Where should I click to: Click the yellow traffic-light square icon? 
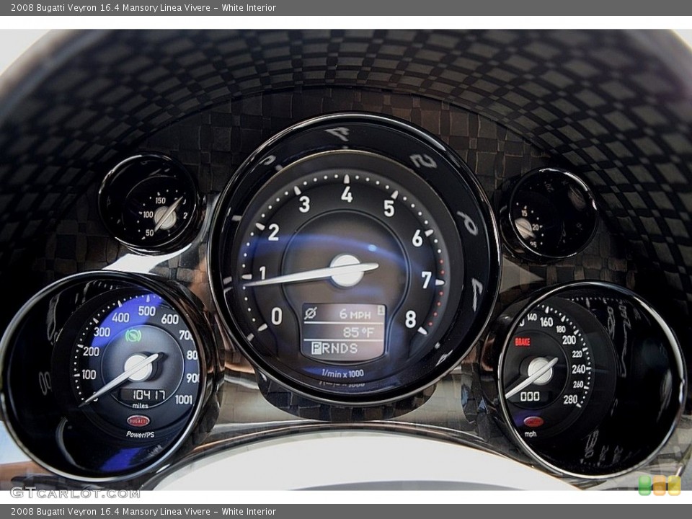click(x=674, y=485)
